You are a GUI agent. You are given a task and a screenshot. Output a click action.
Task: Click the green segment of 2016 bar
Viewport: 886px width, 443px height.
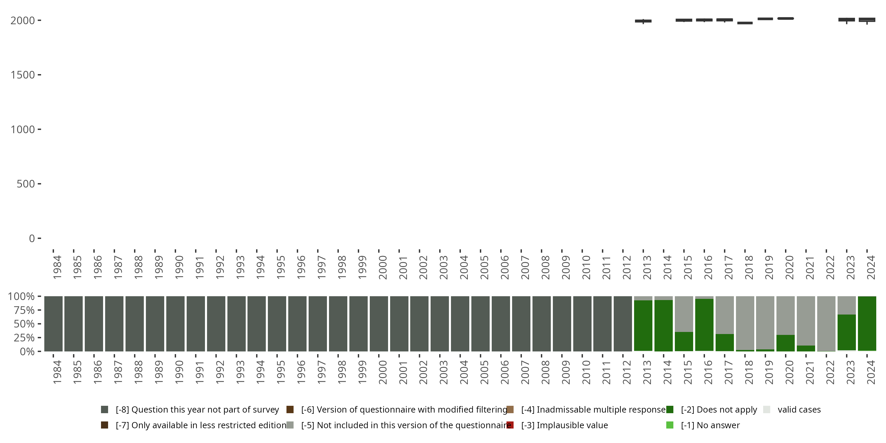[704, 325]
